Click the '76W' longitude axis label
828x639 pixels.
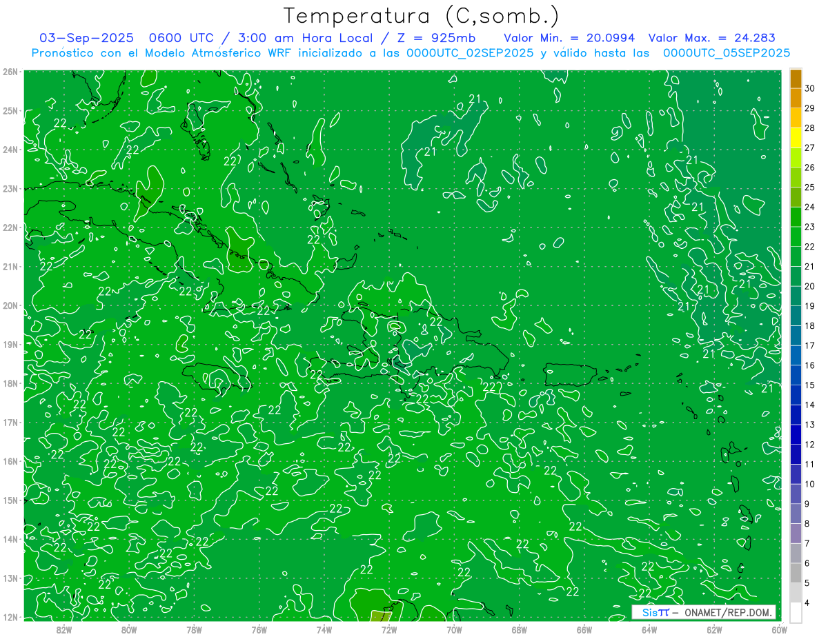(259, 629)
